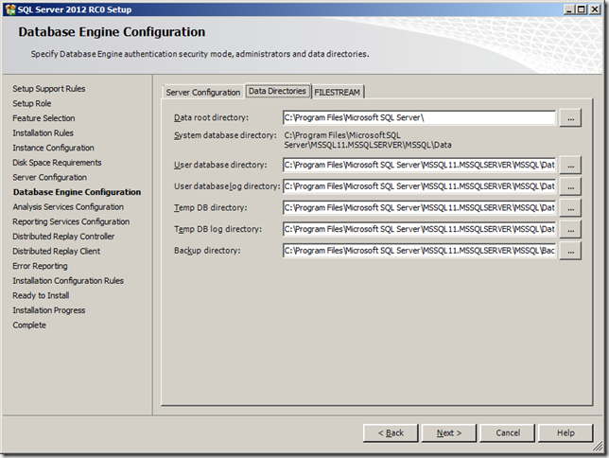Browse for the Temp DB directory
Screen dimensions: 609x458
click(x=570, y=208)
